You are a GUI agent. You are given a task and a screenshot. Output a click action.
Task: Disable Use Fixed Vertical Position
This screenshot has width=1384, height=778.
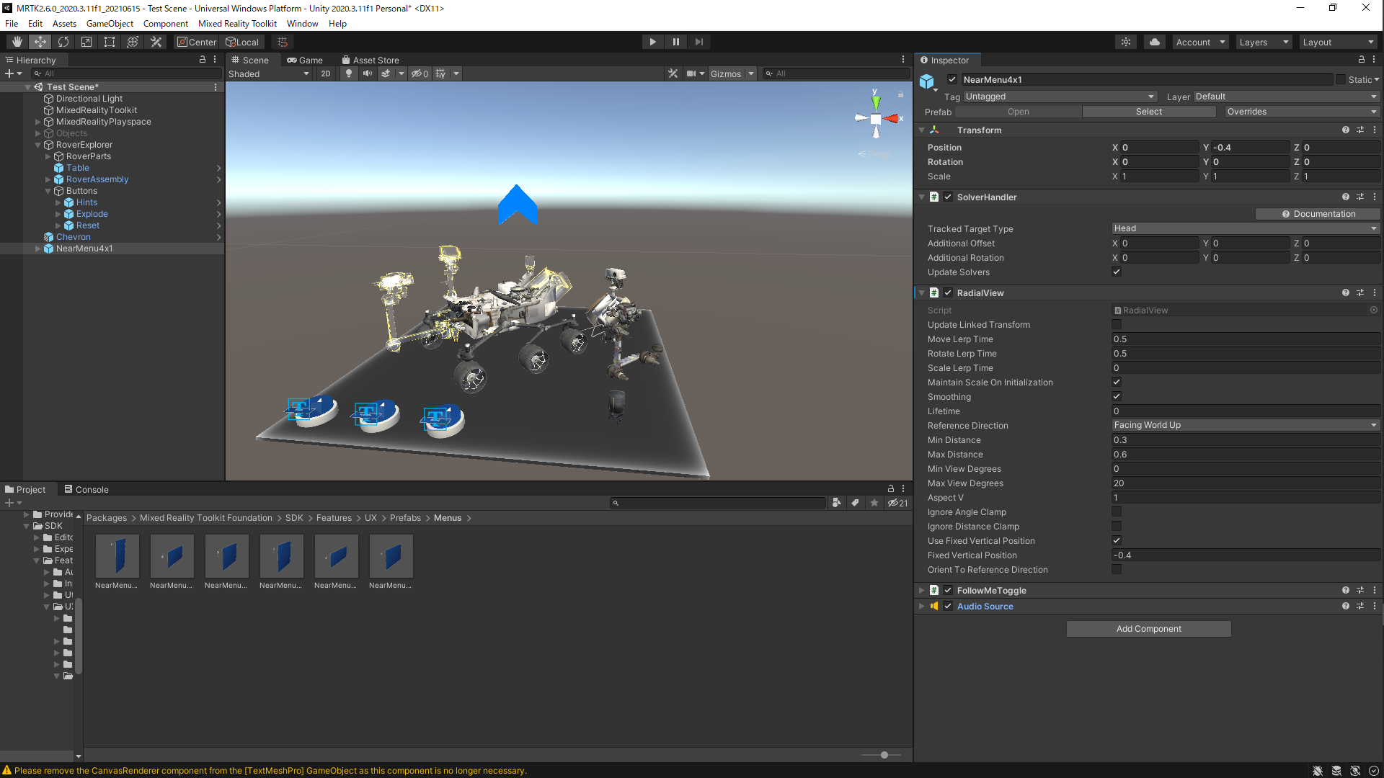(1117, 541)
